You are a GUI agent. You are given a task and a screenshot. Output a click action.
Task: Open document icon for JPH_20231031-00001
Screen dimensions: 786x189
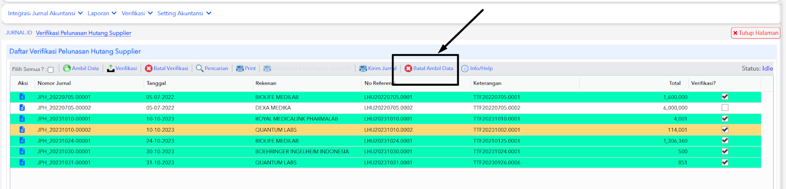point(22,162)
